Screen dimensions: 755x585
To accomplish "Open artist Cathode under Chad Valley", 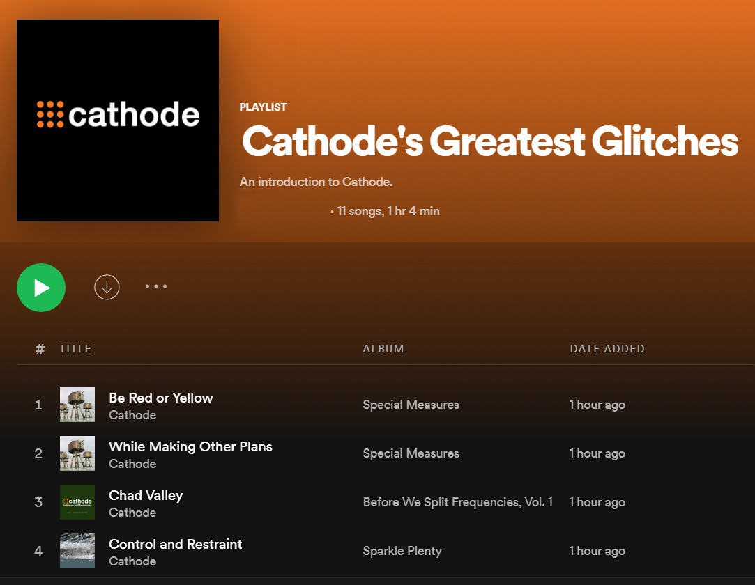I will pos(132,513).
